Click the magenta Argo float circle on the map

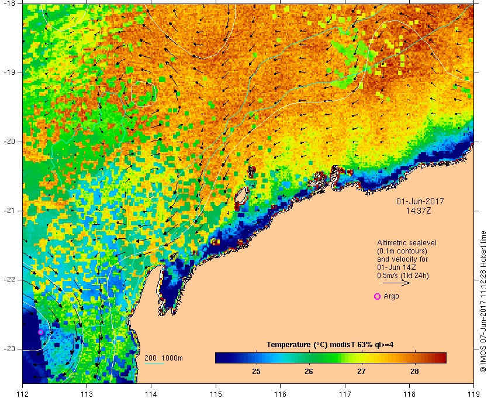(x=40, y=332)
